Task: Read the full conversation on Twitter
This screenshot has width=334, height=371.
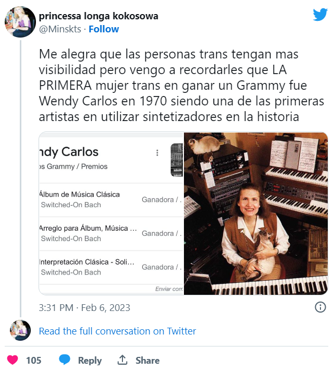Action: point(117,331)
